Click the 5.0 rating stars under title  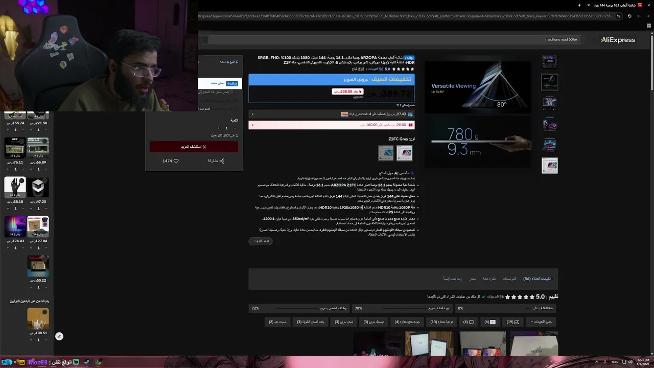(403, 69)
